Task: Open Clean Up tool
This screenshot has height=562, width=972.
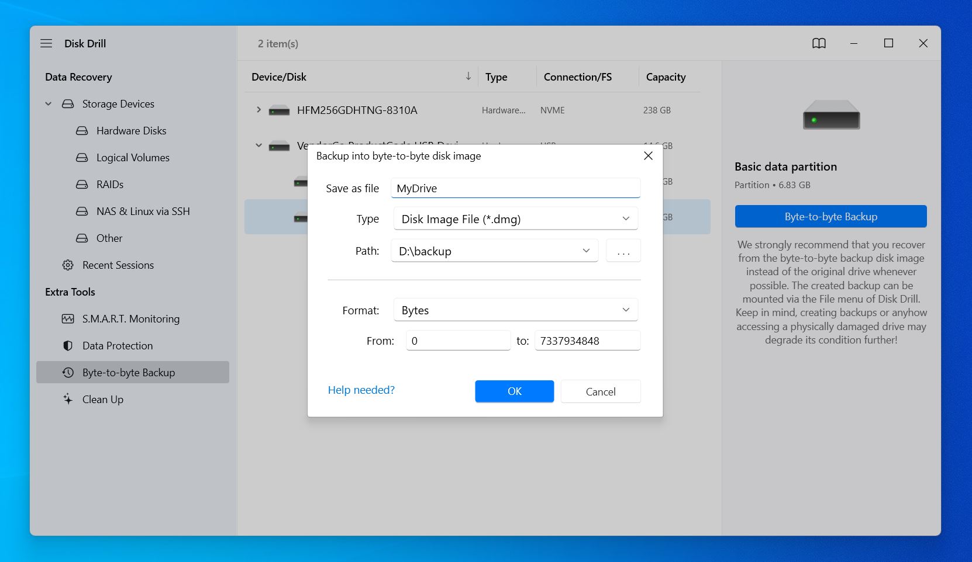Action: pos(103,400)
